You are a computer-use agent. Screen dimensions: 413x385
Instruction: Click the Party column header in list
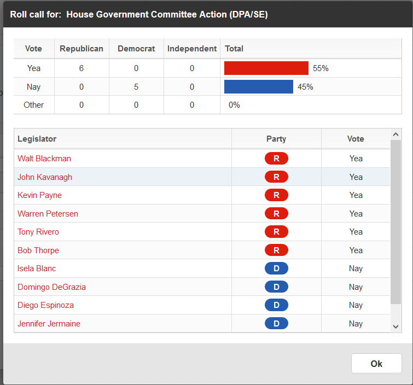coord(276,139)
